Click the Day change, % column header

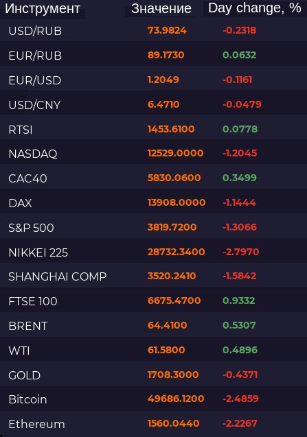point(255,8)
